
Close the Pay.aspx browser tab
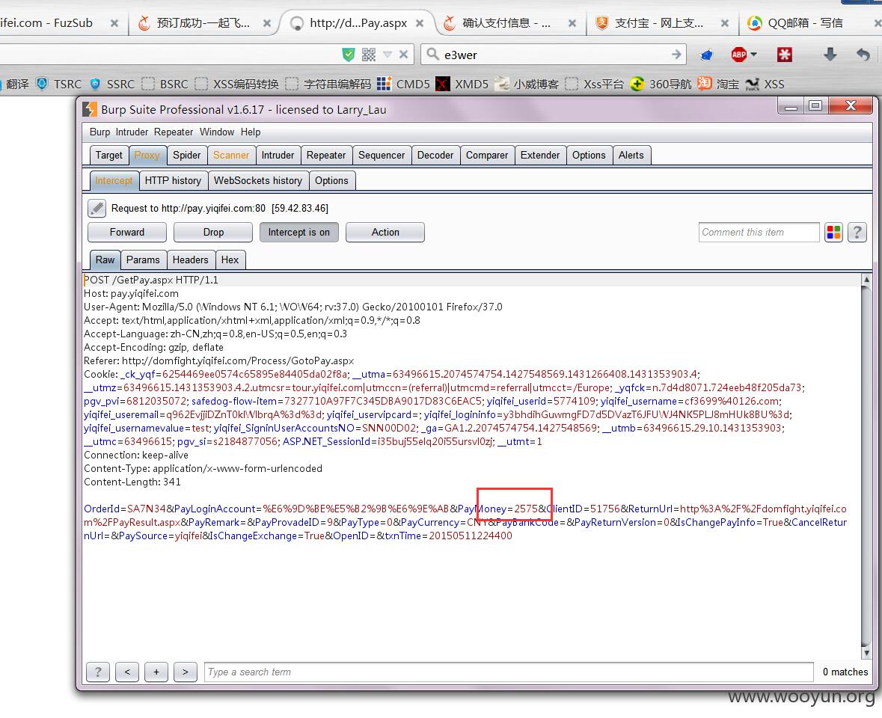(x=419, y=23)
